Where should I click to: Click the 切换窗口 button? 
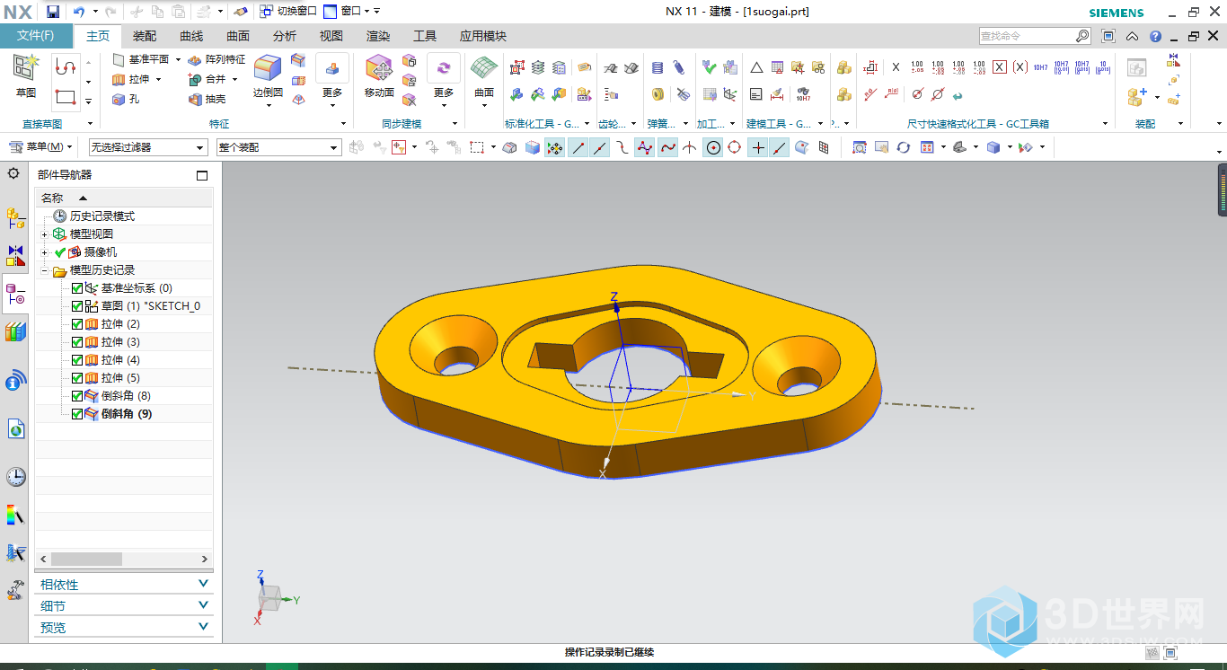pos(287,12)
